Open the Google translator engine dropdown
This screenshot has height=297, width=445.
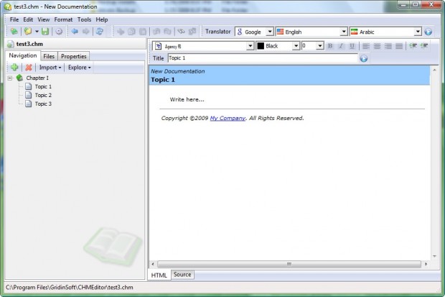click(x=270, y=32)
